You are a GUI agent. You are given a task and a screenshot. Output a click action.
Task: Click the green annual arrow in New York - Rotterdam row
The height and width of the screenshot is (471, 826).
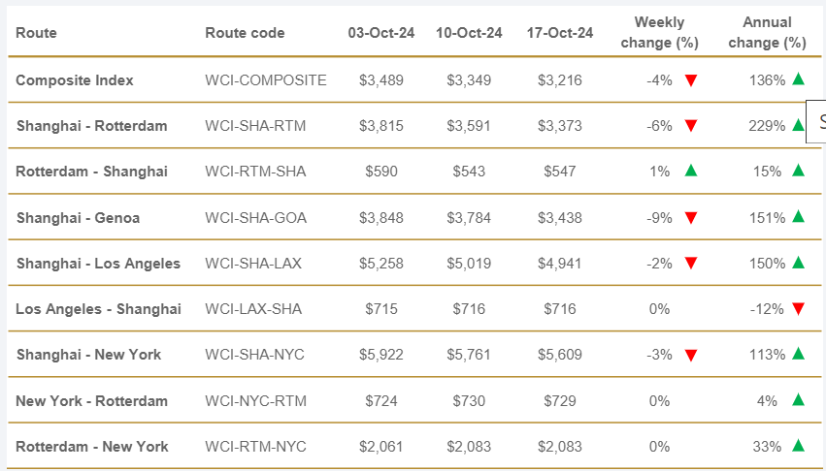click(x=798, y=399)
